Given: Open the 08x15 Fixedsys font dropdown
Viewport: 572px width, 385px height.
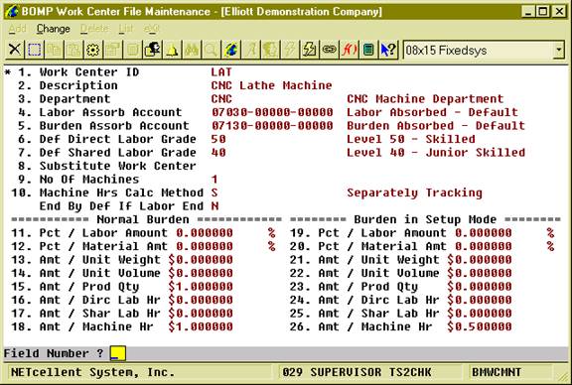Looking at the screenshot, I should click(x=485, y=51).
